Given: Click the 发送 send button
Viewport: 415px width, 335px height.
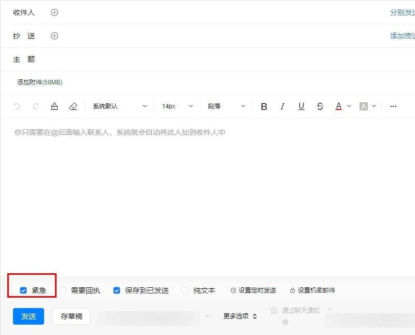Looking at the screenshot, I should (x=28, y=316).
